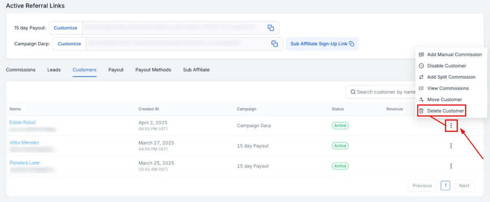Click the Name column header
Viewport: 490px width, 202px height.
pos(15,109)
